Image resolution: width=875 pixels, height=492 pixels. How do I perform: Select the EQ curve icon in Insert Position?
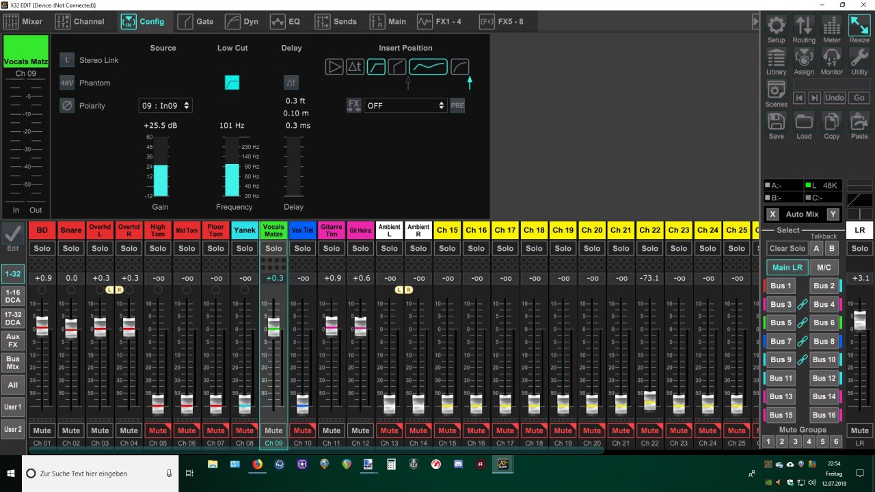(428, 67)
